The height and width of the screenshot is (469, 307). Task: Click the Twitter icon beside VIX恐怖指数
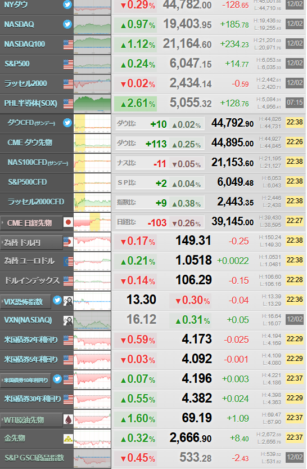pos(57,300)
